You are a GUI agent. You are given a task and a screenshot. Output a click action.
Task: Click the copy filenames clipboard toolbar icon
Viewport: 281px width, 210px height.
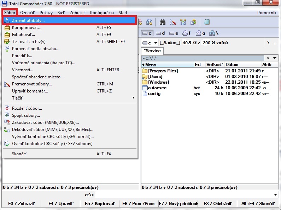193,22
